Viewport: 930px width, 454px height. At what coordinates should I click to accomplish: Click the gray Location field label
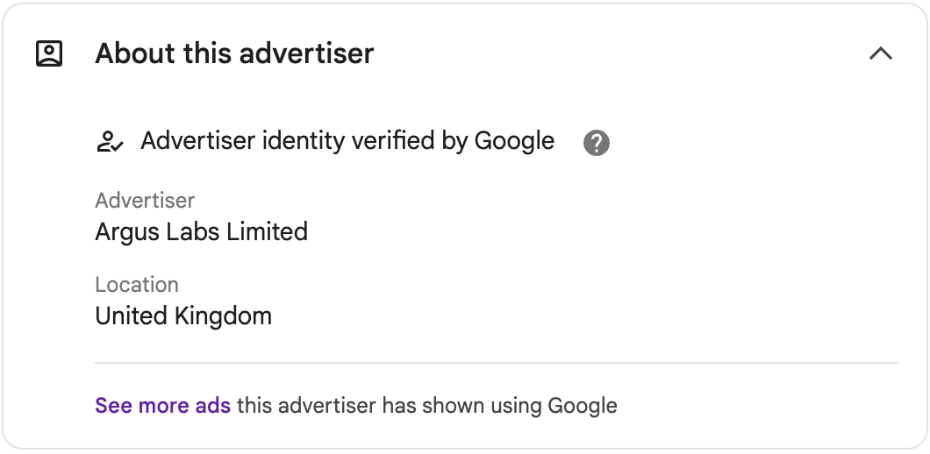coord(136,285)
